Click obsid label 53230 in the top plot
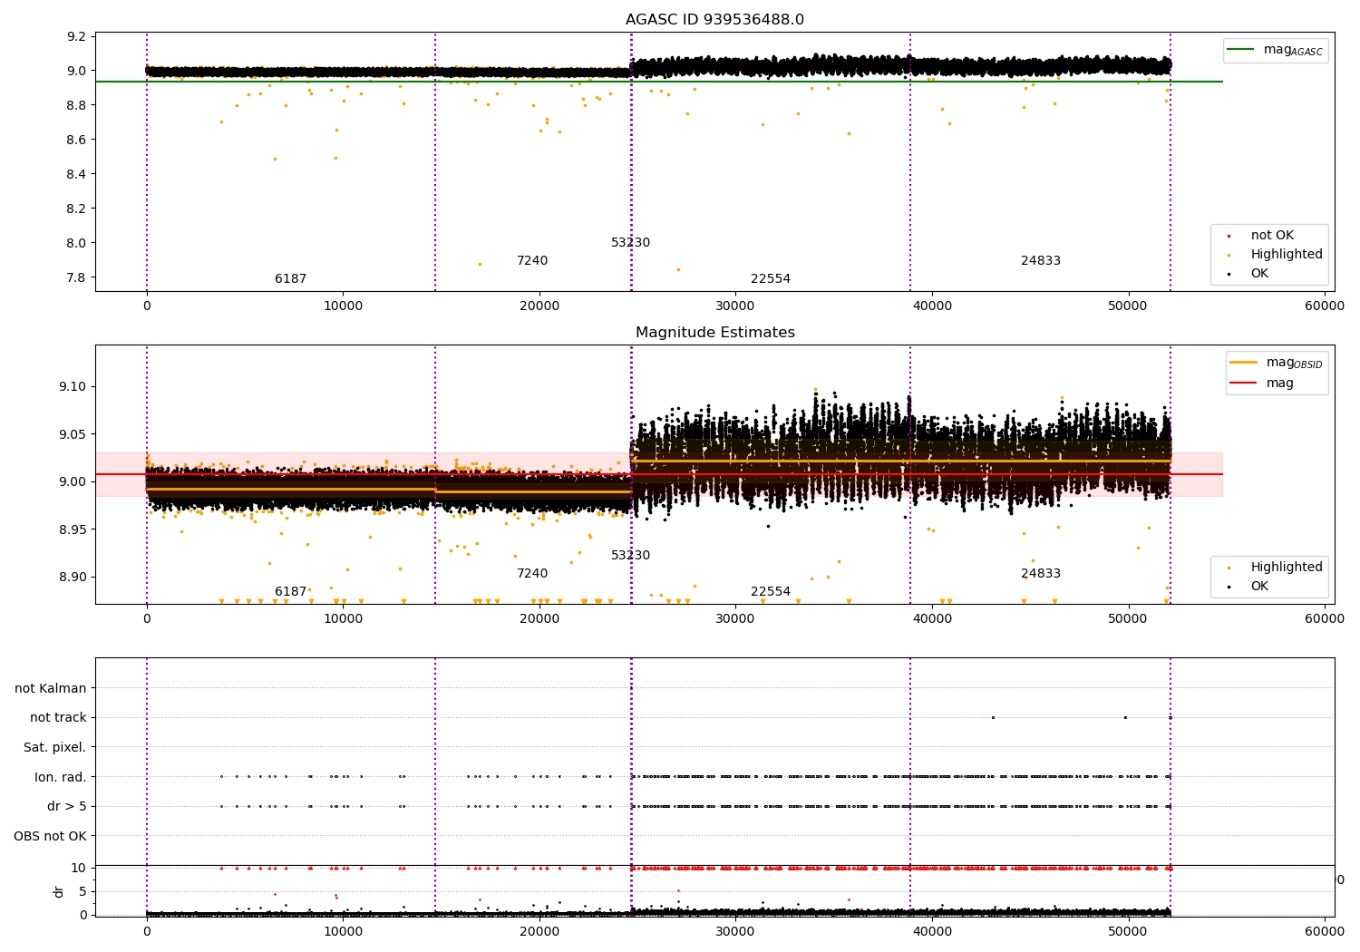 [631, 243]
